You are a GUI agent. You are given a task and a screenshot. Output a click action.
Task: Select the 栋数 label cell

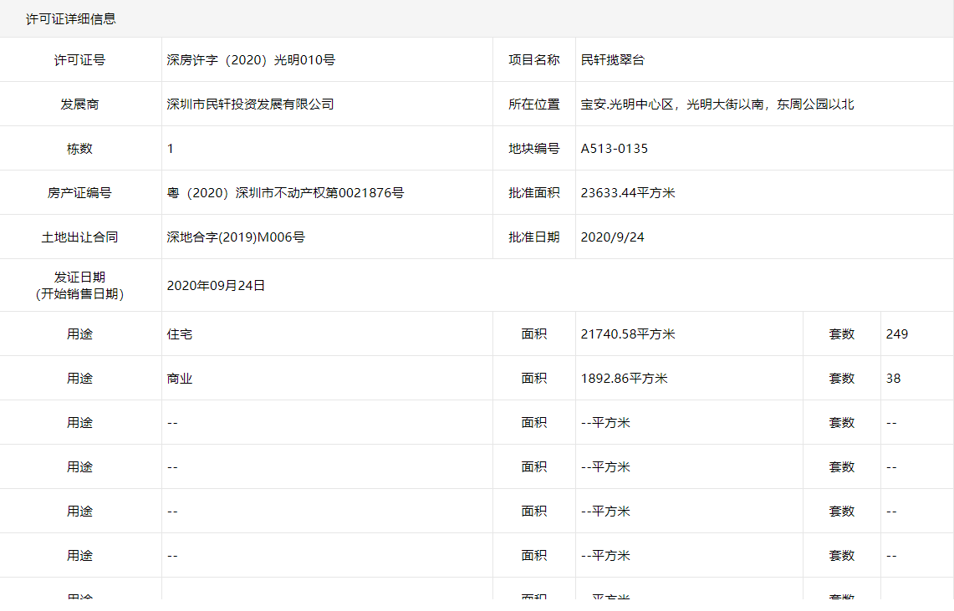[80, 148]
